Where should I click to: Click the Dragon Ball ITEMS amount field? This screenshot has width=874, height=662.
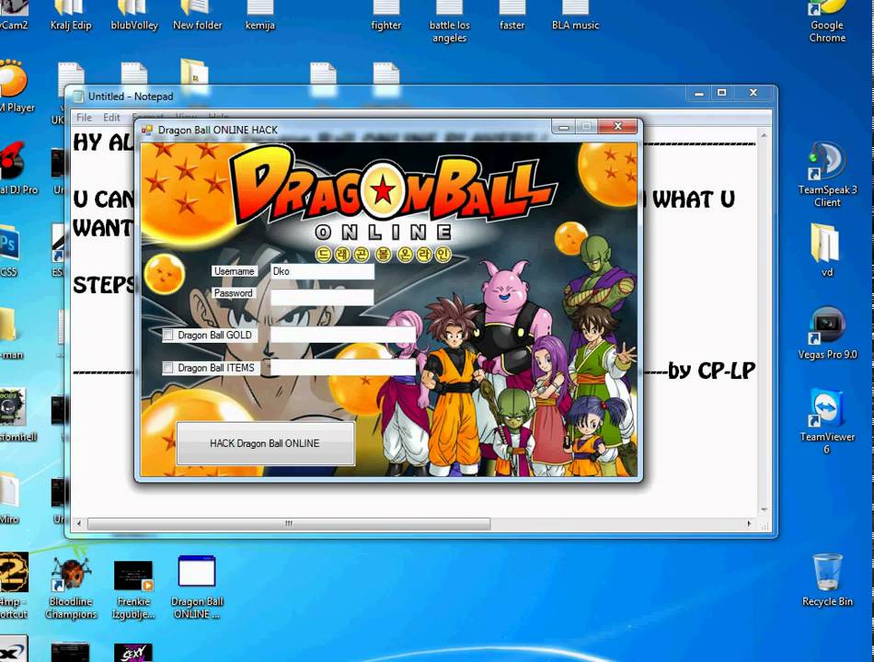[343, 367]
